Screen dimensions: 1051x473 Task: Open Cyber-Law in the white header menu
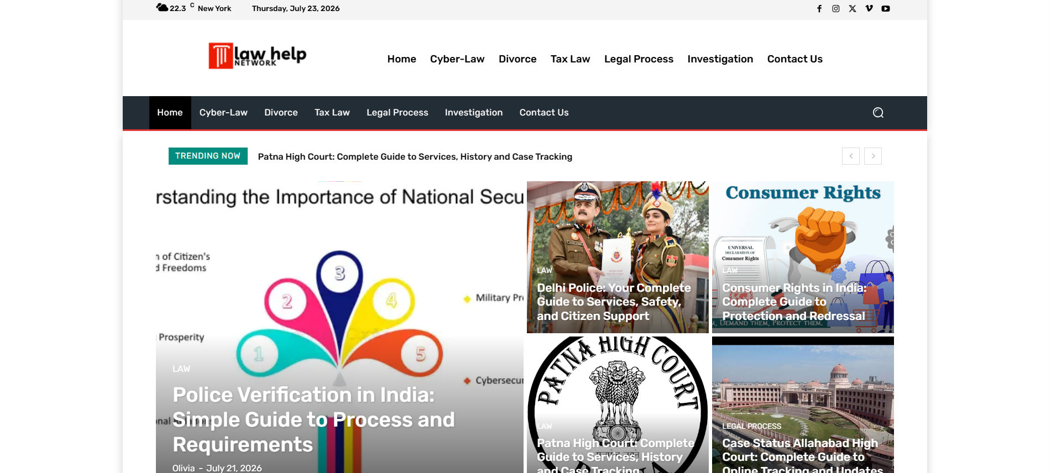coord(457,59)
